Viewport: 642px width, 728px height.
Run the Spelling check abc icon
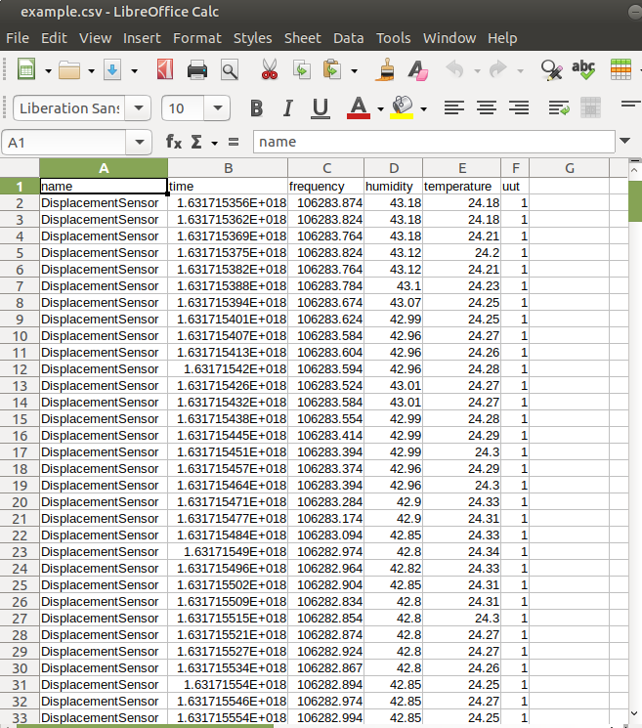[x=583, y=70]
